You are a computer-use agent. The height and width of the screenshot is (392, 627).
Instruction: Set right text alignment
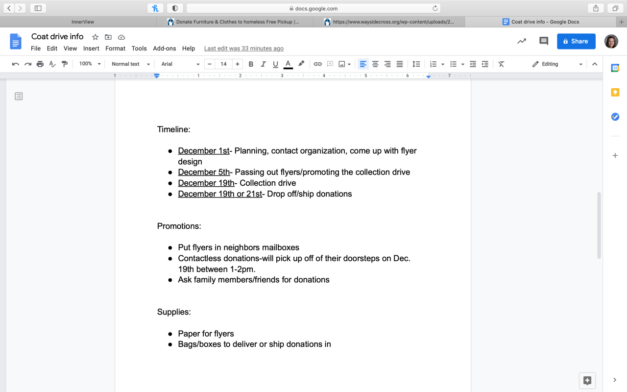click(x=387, y=64)
